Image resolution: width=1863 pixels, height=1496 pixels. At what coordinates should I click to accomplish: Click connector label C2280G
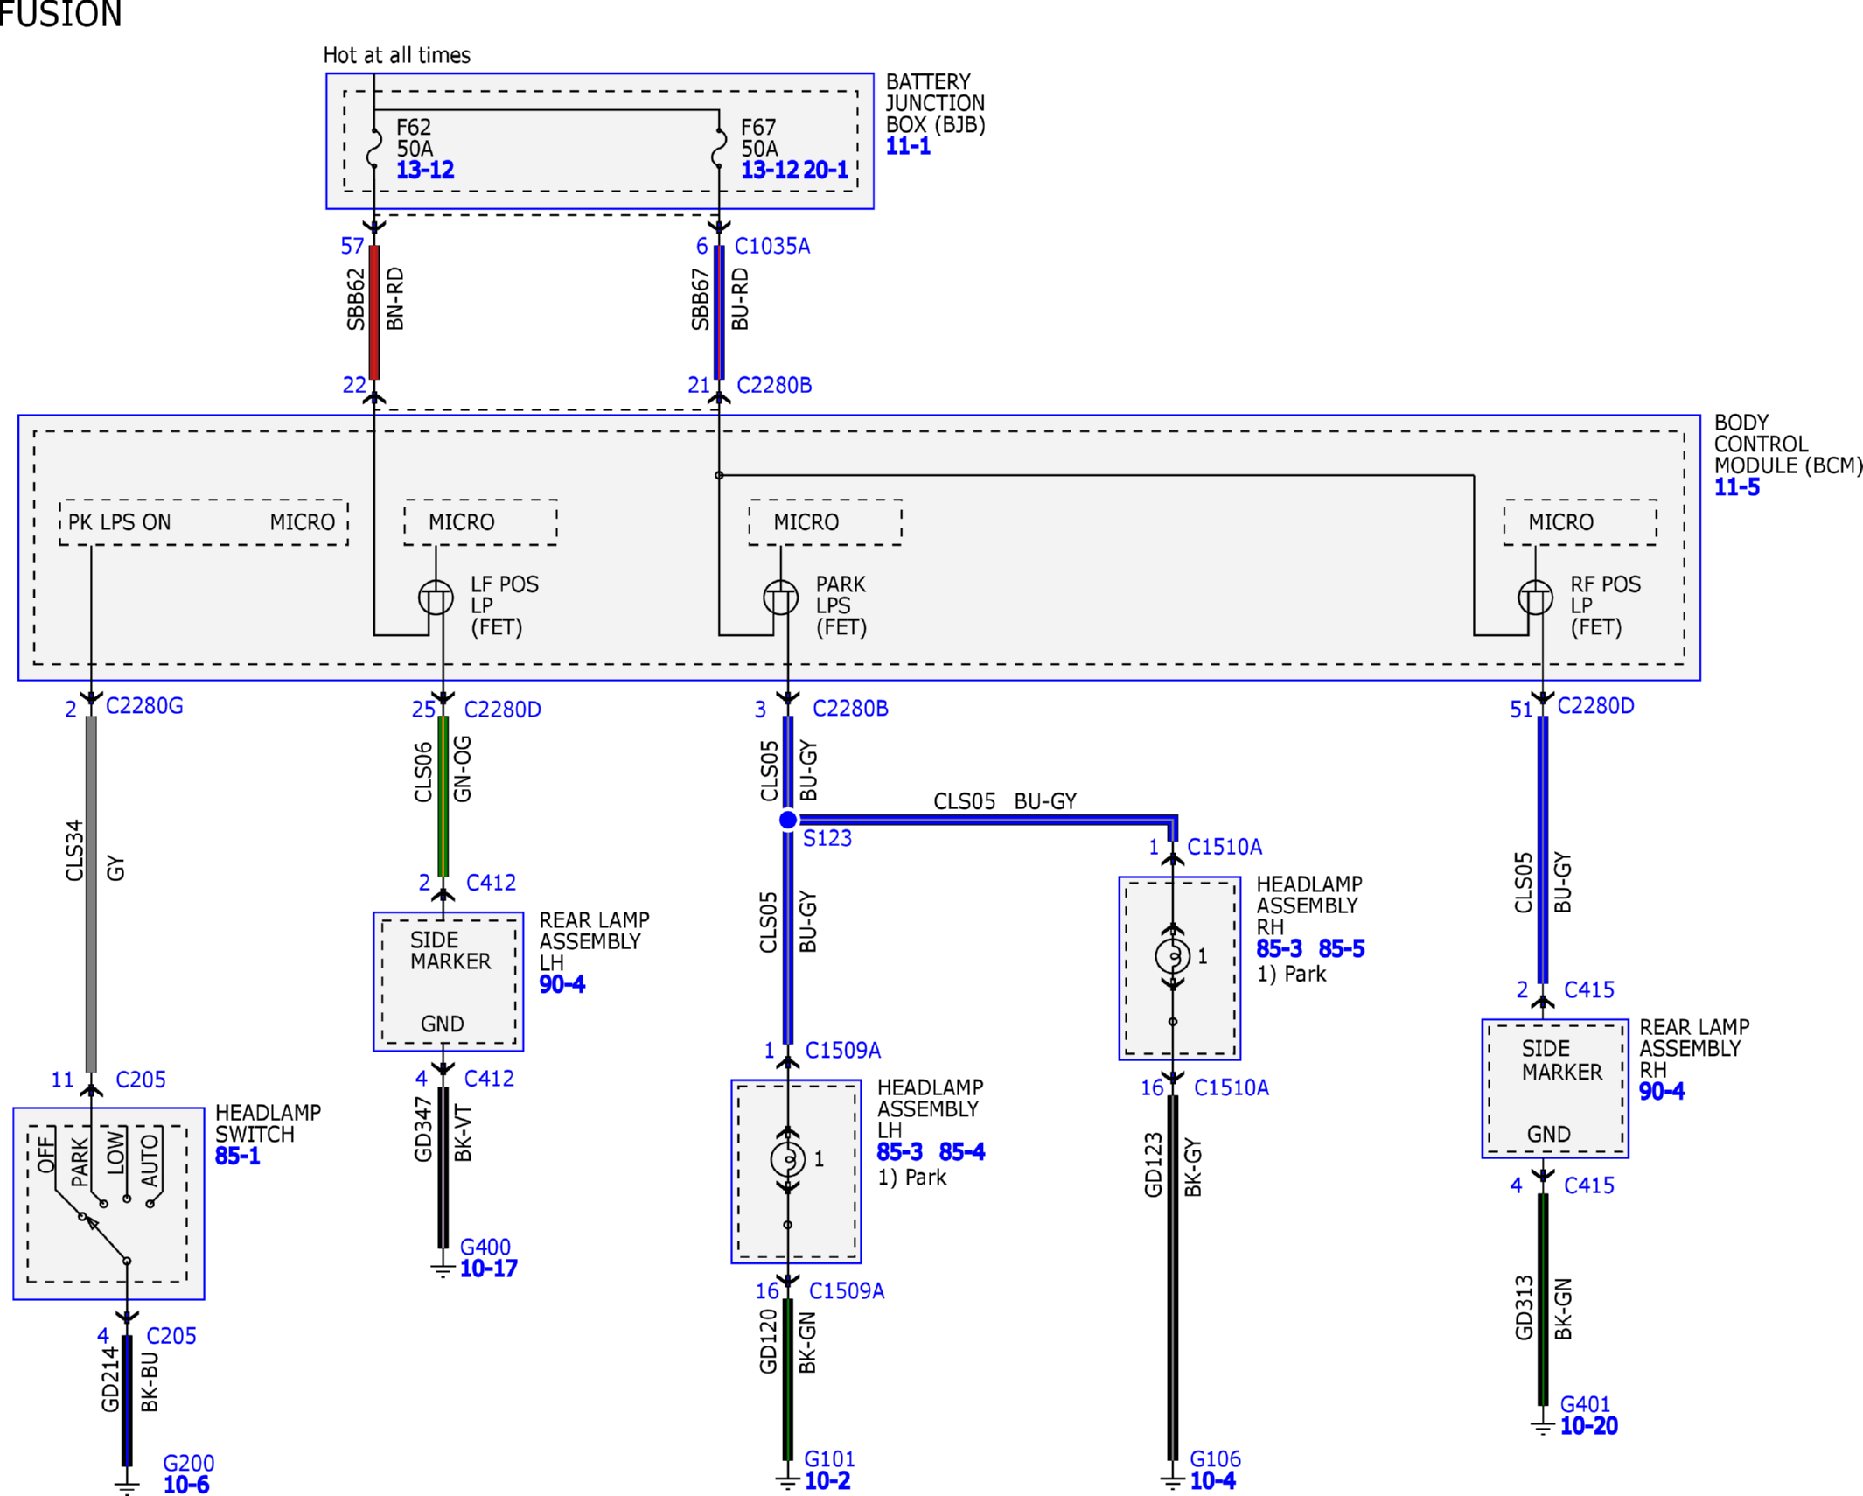point(144,706)
